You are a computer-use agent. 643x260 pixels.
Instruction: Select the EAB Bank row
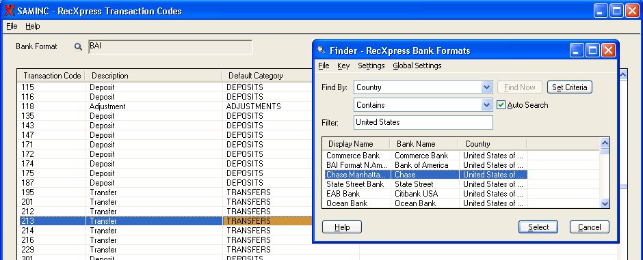[357, 194]
